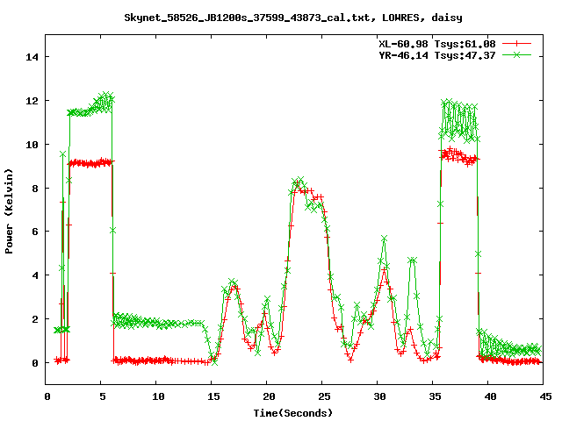Screen dimensions: 562x421
Task: Click the x-axis tick label 30
Action: pyautogui.click(x=379, y=396)
